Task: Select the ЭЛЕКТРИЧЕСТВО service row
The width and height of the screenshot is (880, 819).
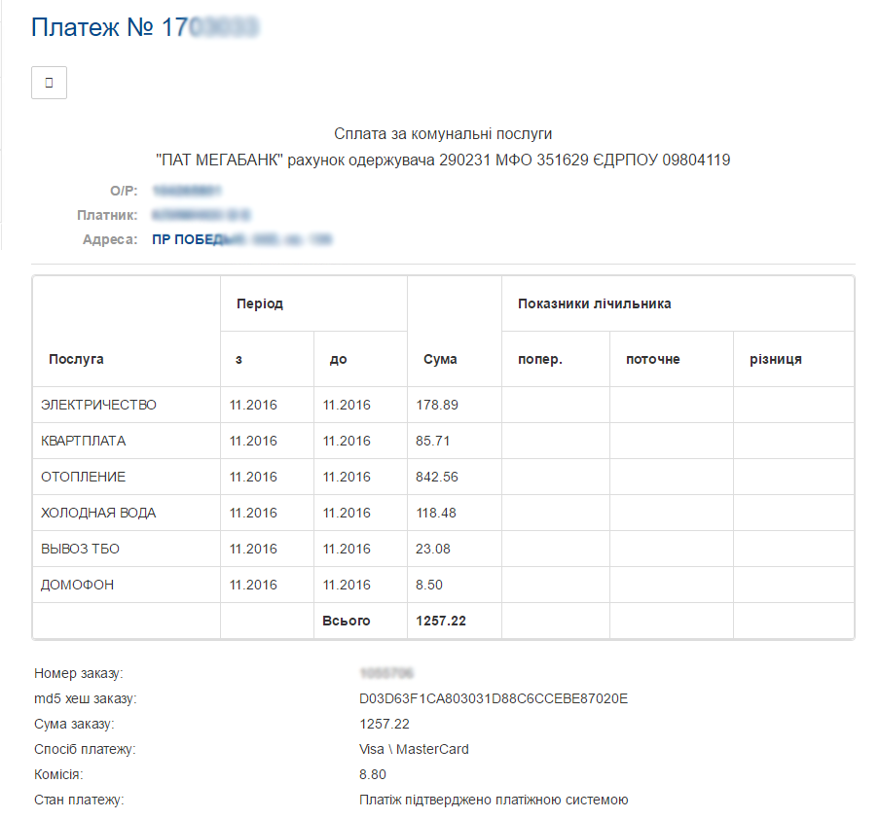Action: (98, 405)
